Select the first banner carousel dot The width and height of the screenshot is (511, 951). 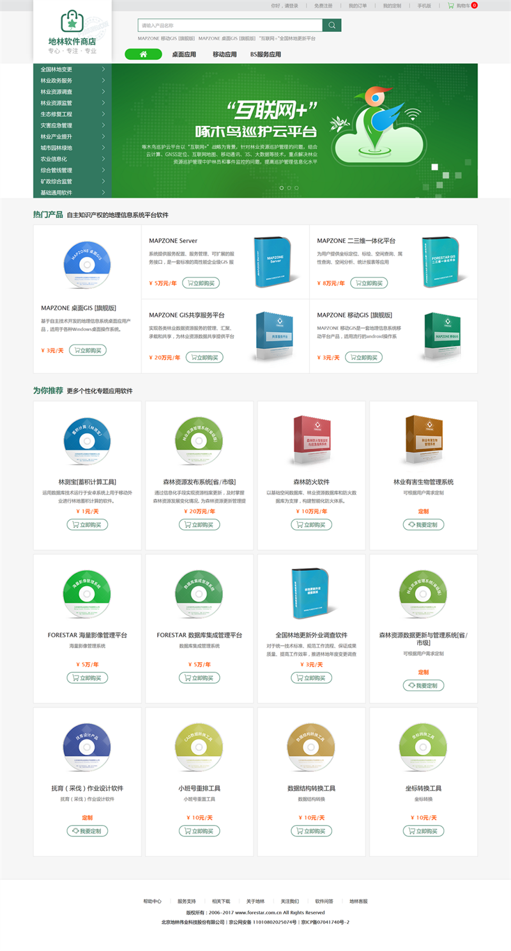coord(282,188)
